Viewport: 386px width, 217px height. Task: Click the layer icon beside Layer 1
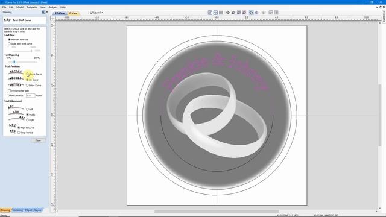pos(91,13)
